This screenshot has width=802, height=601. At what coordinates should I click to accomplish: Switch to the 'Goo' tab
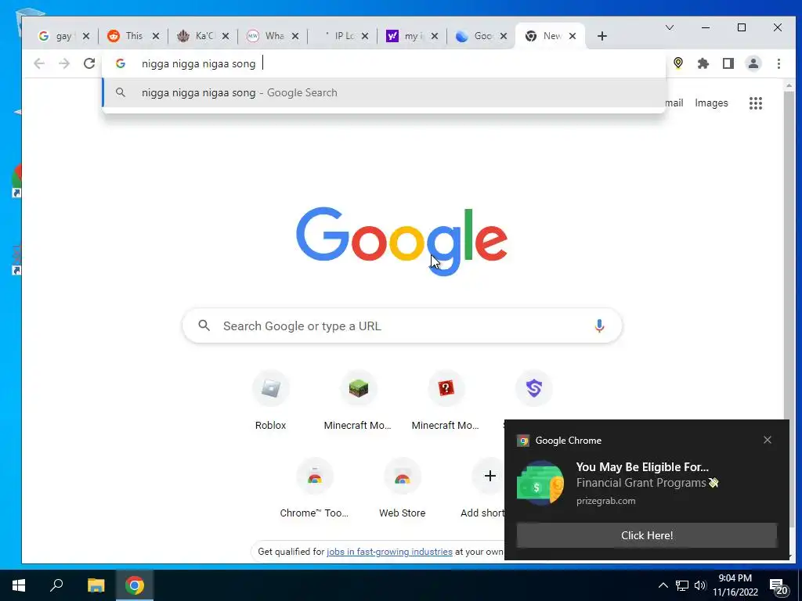point(475,36)
